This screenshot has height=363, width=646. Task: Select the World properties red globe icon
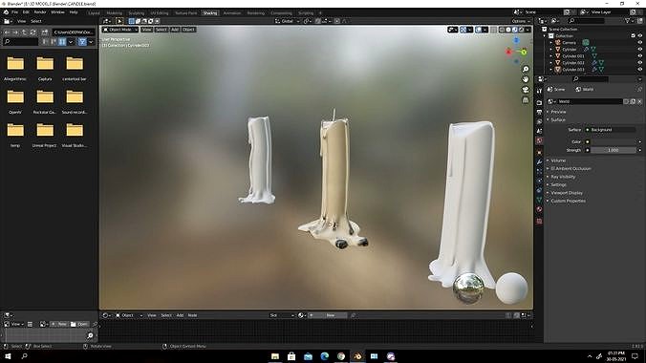pos(539,140)
